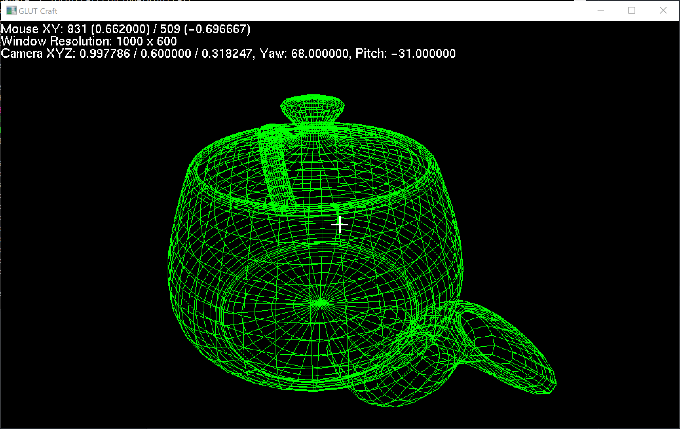Click the camera Z value 0.318247
The height and width of the screenshot is (429, 680).
[x=227, y=54]
